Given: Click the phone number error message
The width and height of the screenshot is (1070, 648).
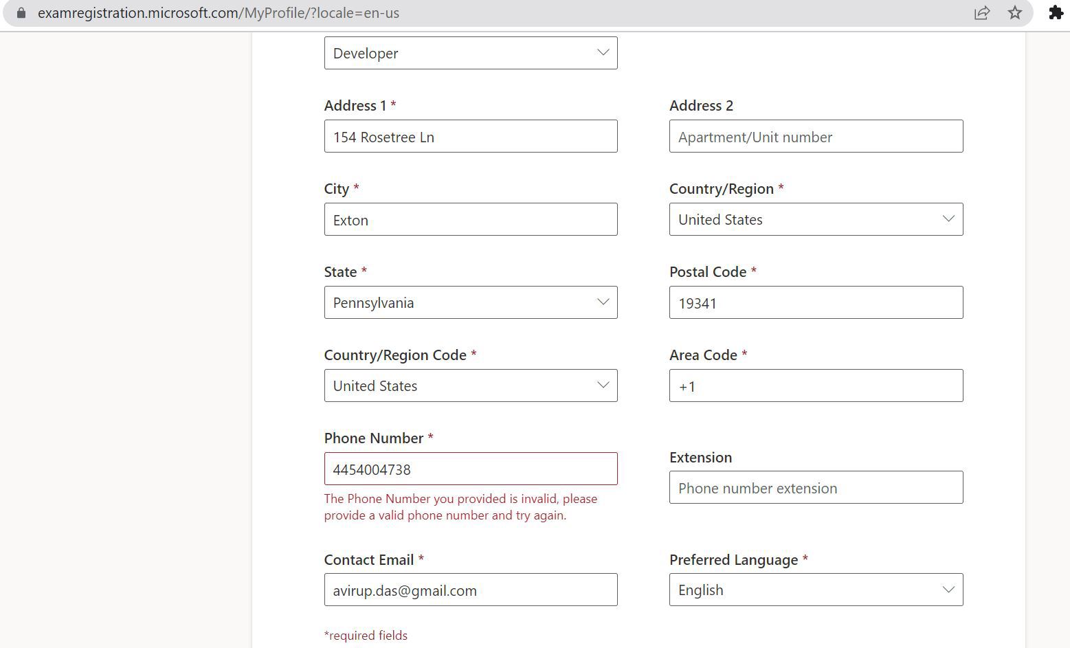Looking at the screenshot, I should [x=461, y=506].
